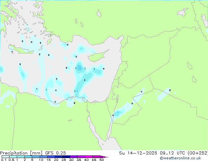Click the forecast date 'Su 14-12-2025' text
The height and width of the screenshot is (161, 208).
click(138, 153)
